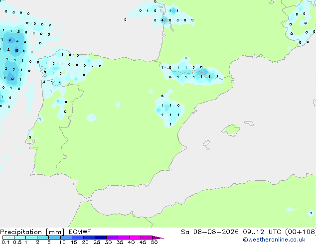Select the 20–25 mm legend color swatch
316x244 pixels.
pyautogui.click(x=89, y=238)
